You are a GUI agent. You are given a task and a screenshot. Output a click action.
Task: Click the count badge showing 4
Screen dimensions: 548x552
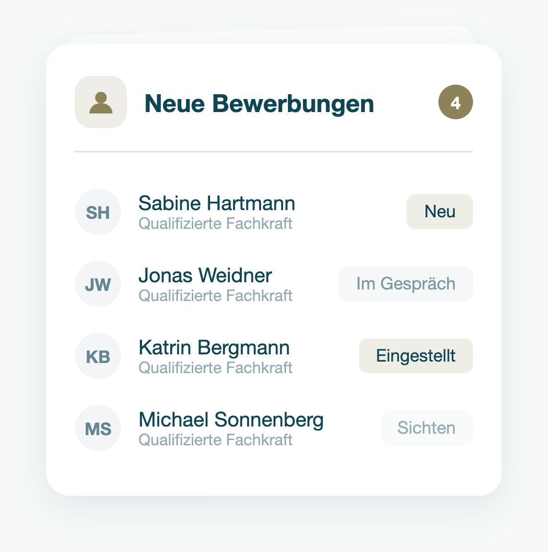[x=455, y=102]
